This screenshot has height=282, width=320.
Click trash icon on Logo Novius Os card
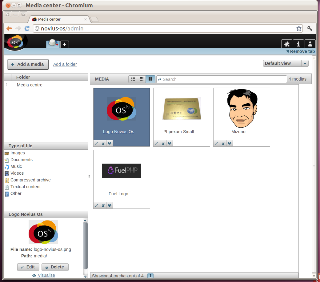(103, 143)
